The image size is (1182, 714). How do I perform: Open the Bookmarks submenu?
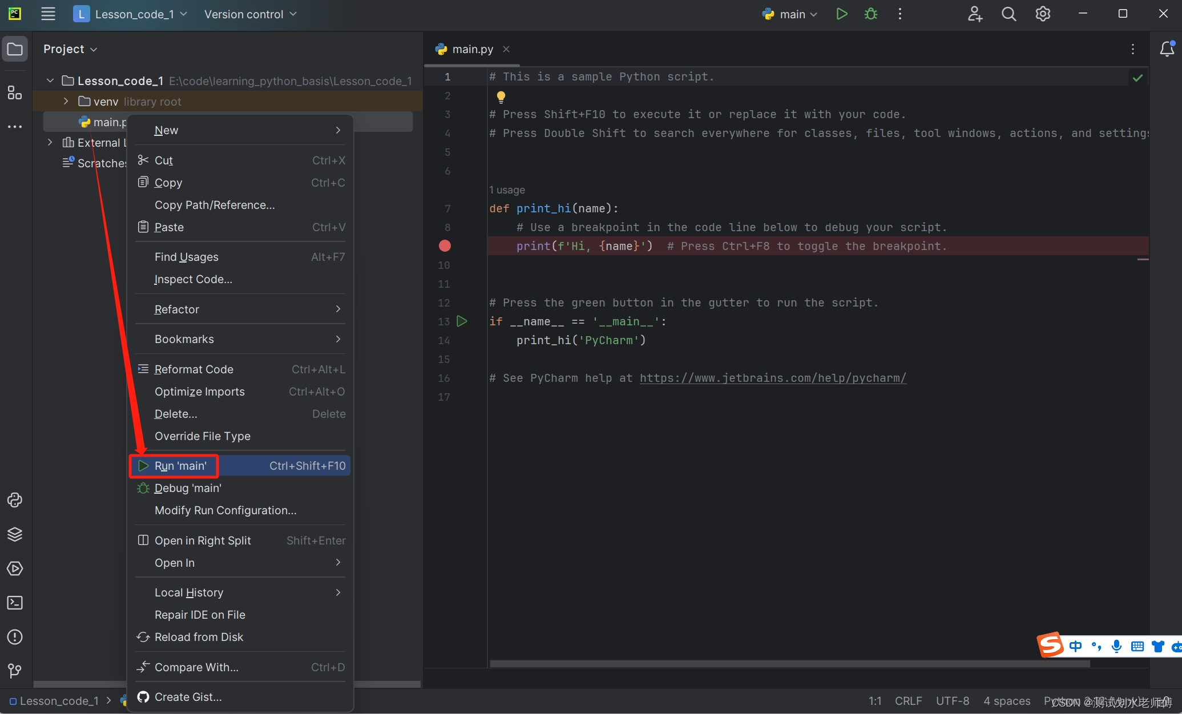240,339
